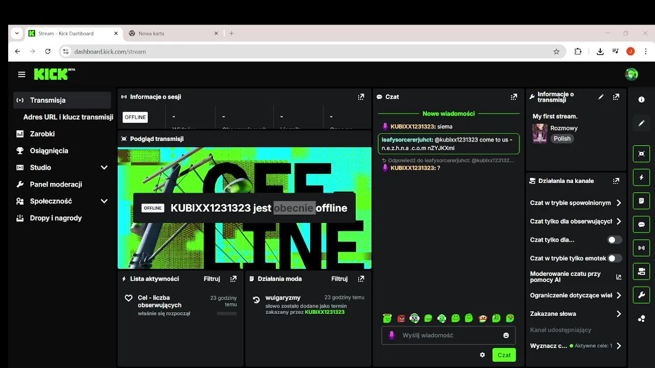Open Adres URL i klucz transmisji

tap(68, 117)
